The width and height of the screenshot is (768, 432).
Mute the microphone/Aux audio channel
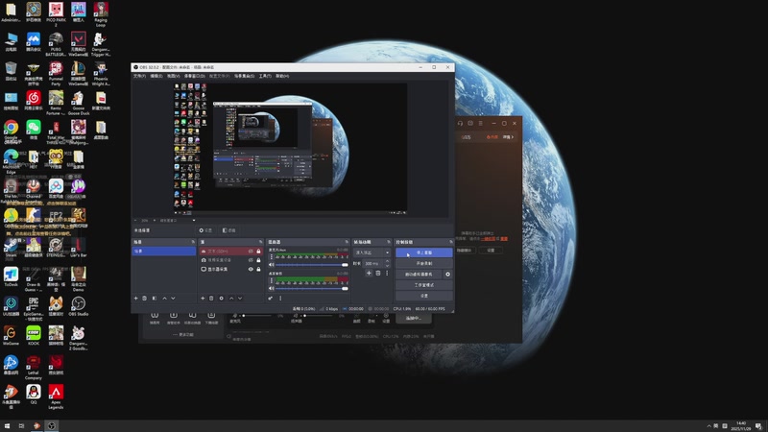point(272,265)
